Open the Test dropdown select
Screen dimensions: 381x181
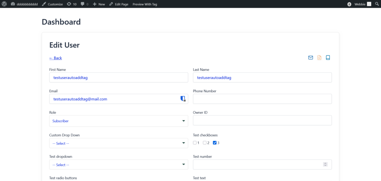click(119, 165)
